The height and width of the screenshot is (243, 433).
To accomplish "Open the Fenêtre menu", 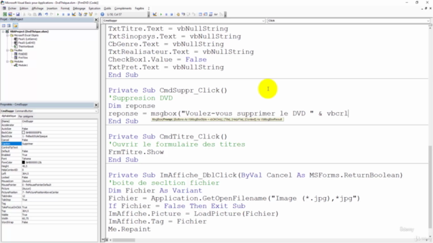I will coord(139,8).
